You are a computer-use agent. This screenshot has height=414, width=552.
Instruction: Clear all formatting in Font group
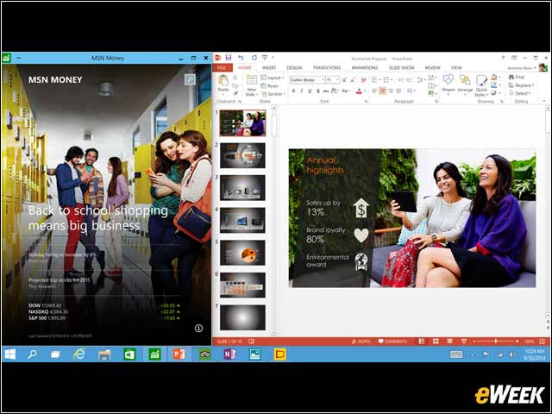[x=363, y=80]
